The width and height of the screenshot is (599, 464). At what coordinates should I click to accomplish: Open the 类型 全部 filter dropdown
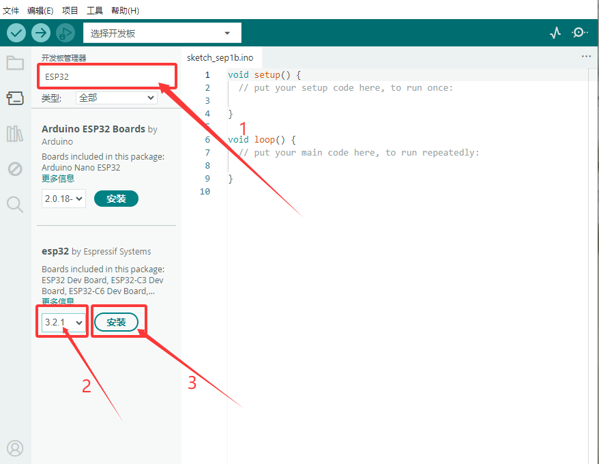117,98
